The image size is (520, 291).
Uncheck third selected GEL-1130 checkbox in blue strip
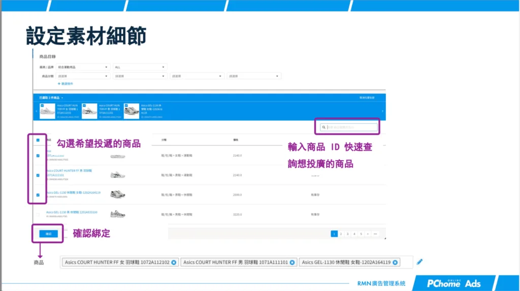[126, 105]
